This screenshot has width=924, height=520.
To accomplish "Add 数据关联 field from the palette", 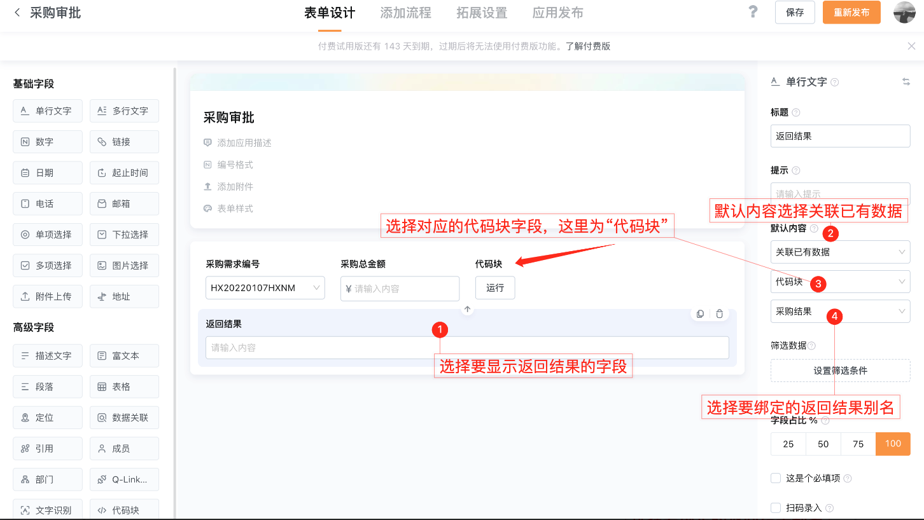I will click(124, 418).
